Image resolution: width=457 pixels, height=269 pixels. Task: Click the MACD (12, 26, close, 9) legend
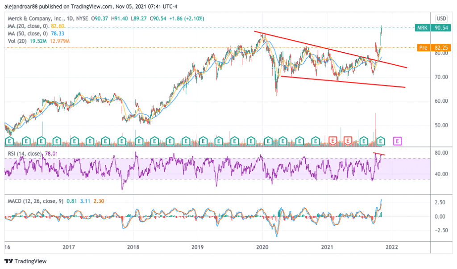tap(36, 201)
